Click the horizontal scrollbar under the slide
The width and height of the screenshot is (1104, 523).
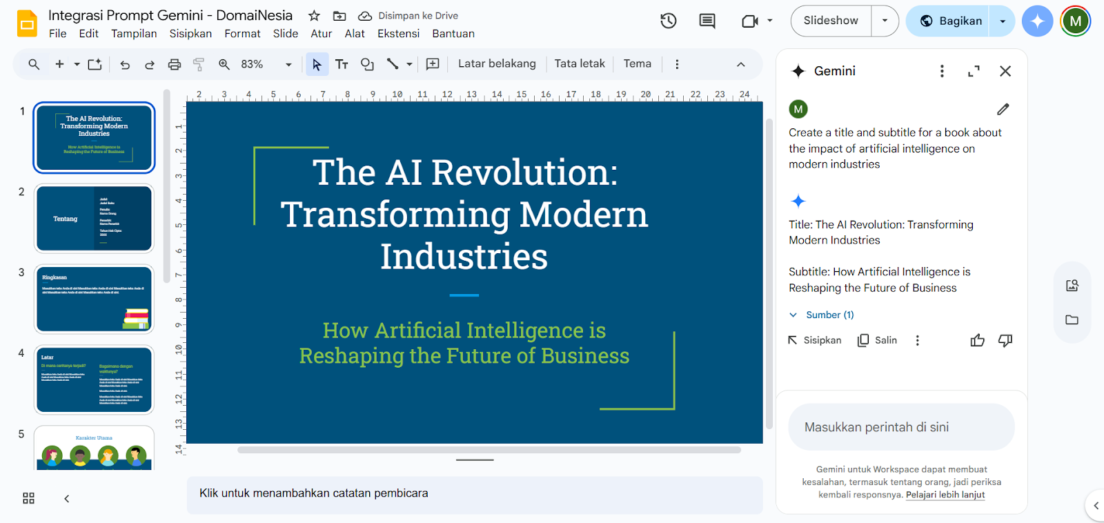click(x=489, y=450)
